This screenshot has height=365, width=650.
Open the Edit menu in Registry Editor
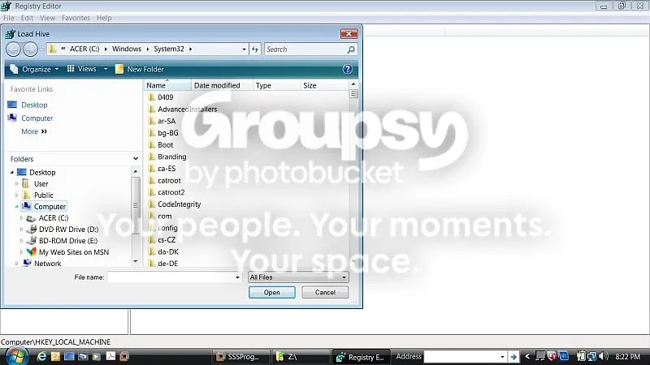pos(27,18)
